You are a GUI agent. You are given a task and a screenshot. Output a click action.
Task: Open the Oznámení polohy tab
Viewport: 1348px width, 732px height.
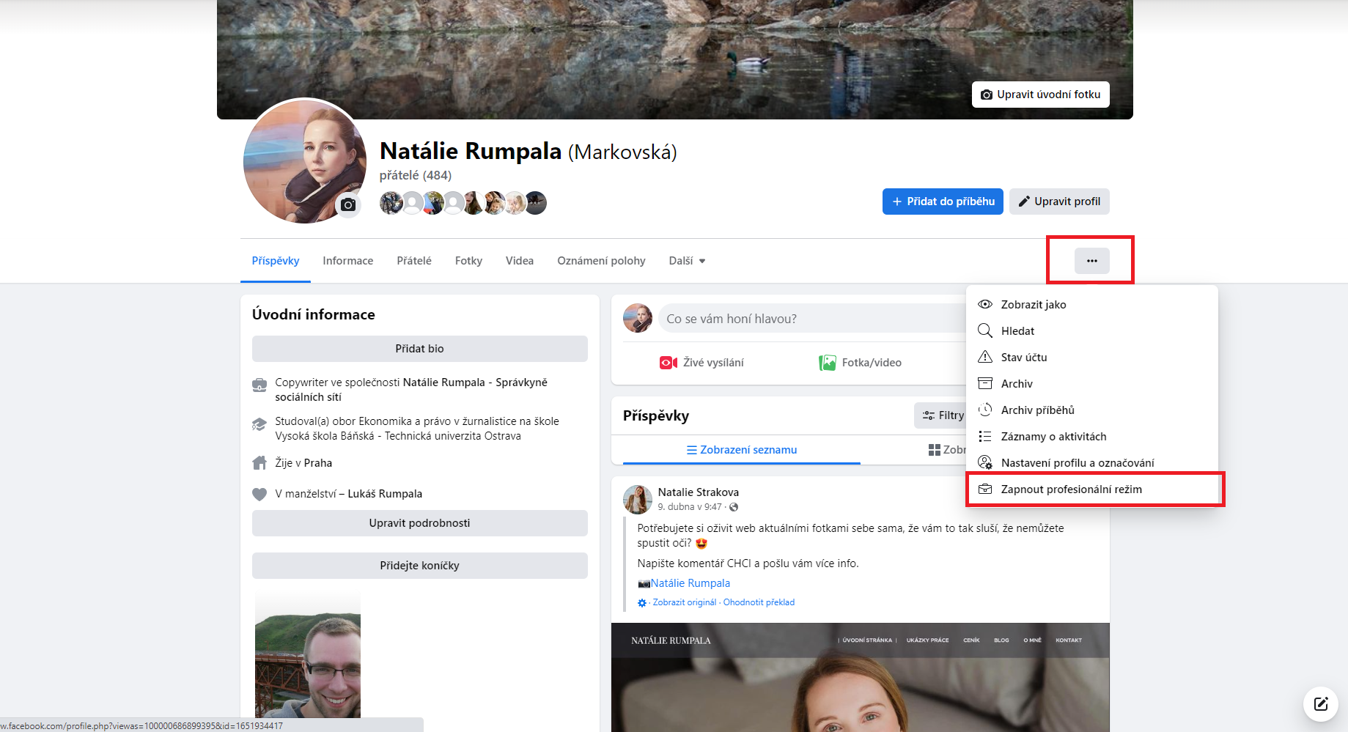[601, 261]
